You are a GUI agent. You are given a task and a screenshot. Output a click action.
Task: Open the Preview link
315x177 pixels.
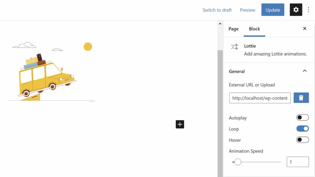247,10
